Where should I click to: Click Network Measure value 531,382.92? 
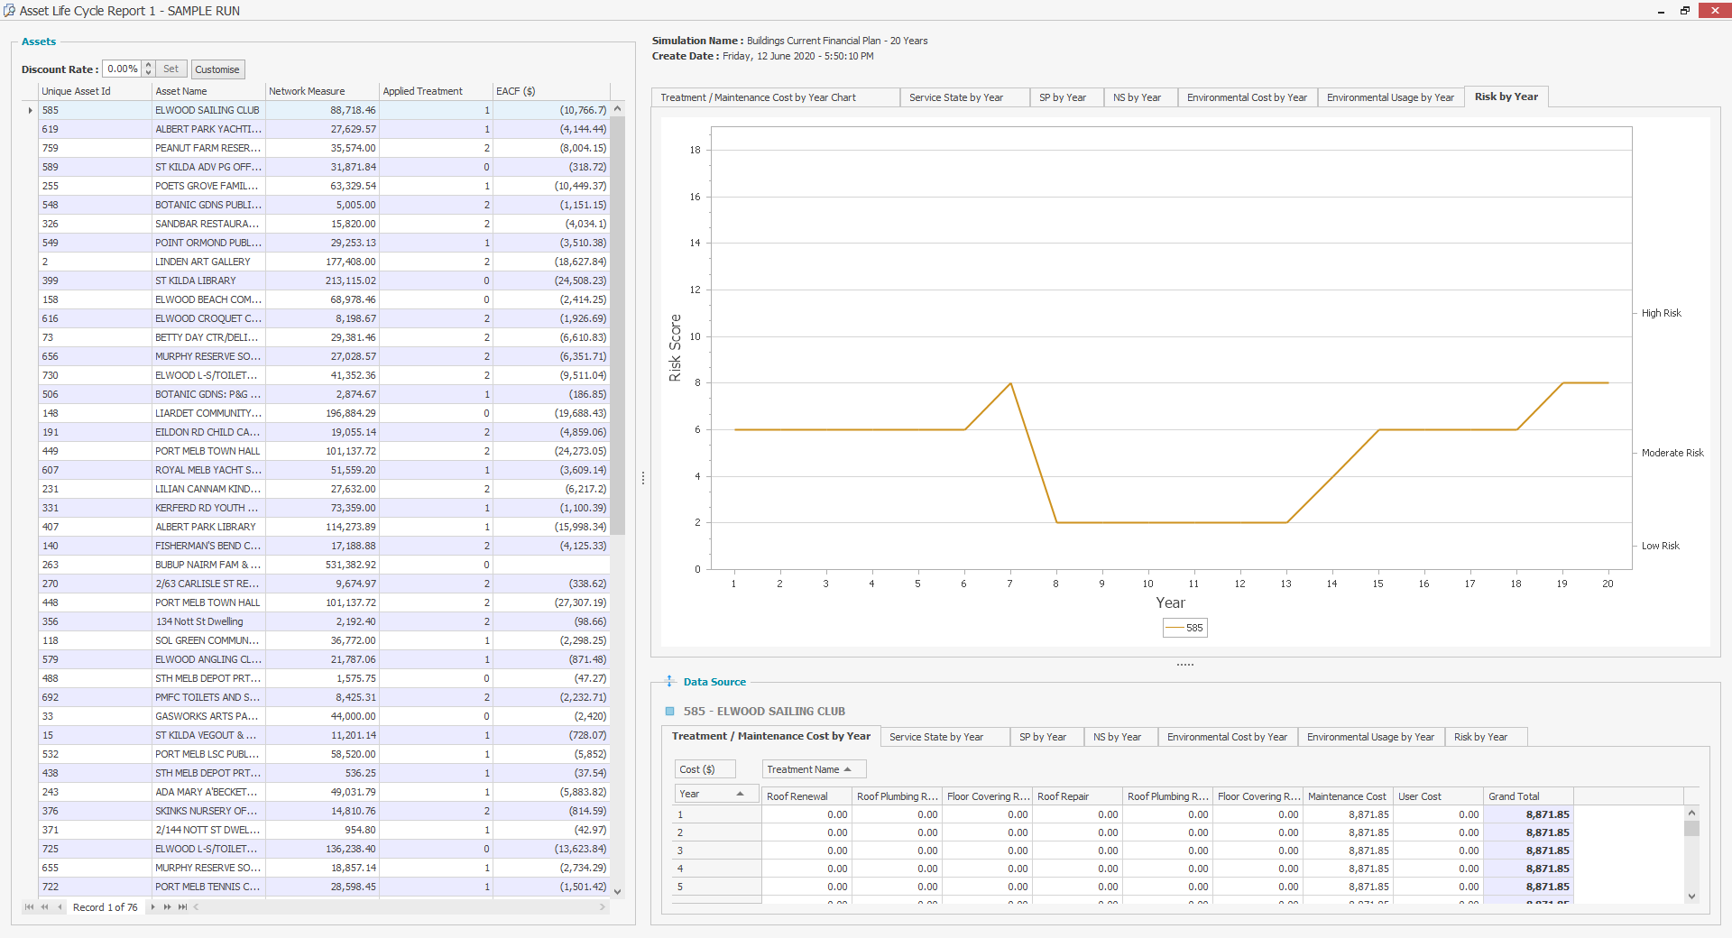click(322, 565)
